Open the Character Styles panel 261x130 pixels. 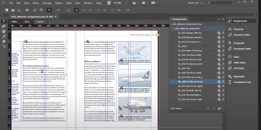point(242,35)
